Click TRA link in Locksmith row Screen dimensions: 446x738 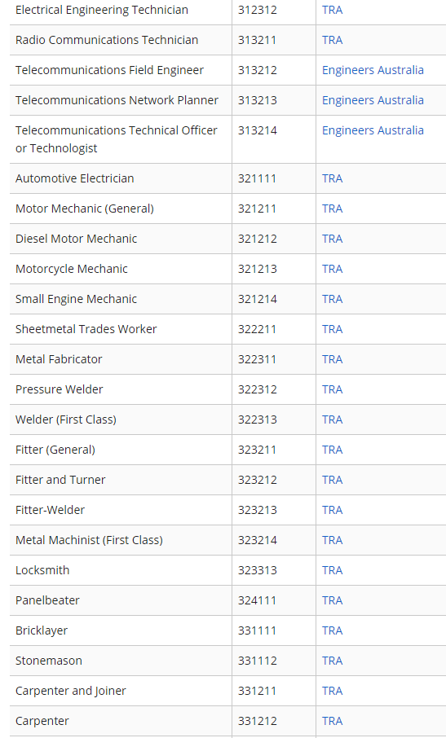(332, 570)
